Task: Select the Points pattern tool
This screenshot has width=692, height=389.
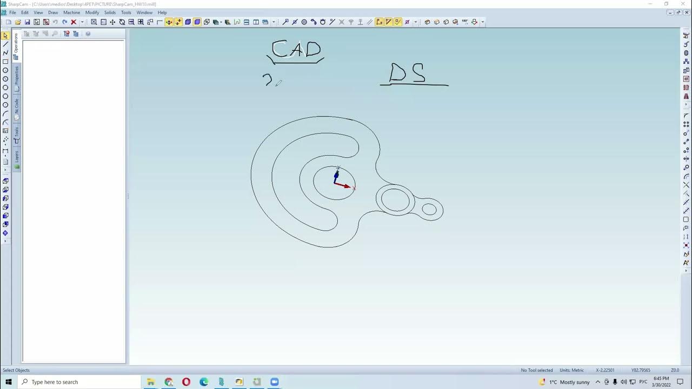Action: click(5, 139)
